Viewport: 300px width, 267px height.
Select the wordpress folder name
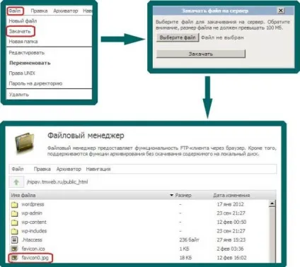tap(33, 204)
